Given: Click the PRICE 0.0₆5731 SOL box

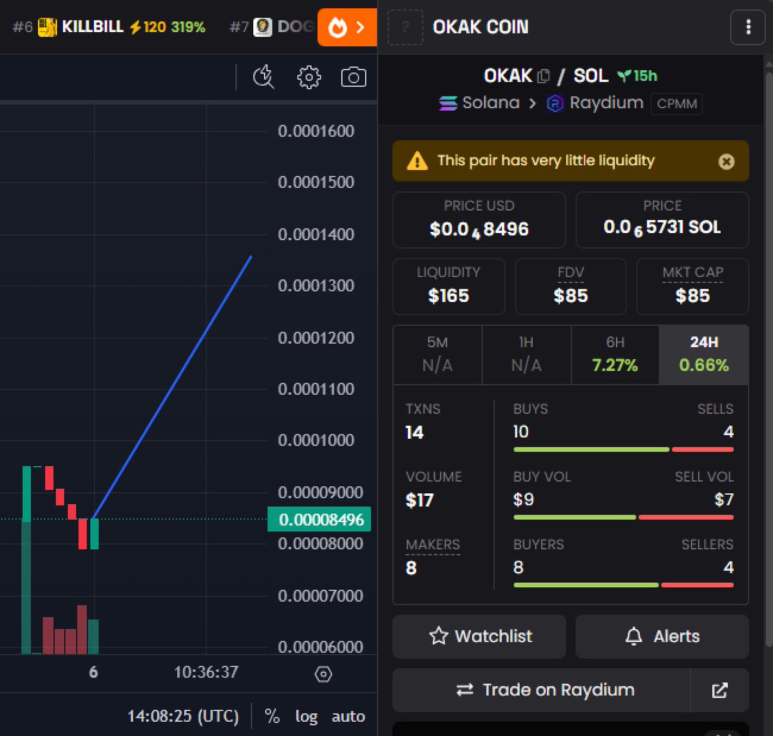Looking at the screenshot, I should 662,220.
